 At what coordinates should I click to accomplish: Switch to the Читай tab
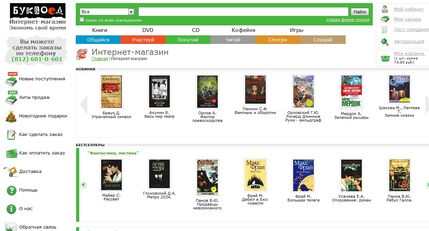point(233,40)
